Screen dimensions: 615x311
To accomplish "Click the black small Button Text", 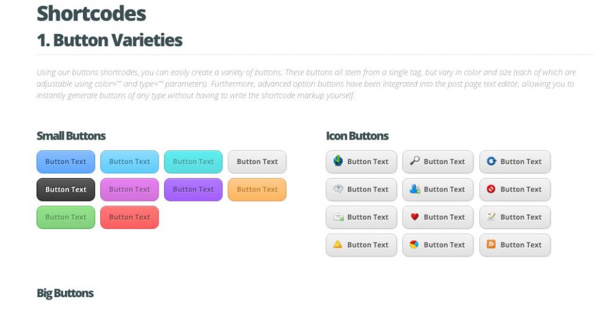I will tap(66, 189).
